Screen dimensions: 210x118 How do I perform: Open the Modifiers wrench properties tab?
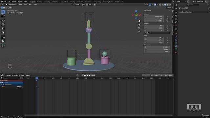[176, 37]
